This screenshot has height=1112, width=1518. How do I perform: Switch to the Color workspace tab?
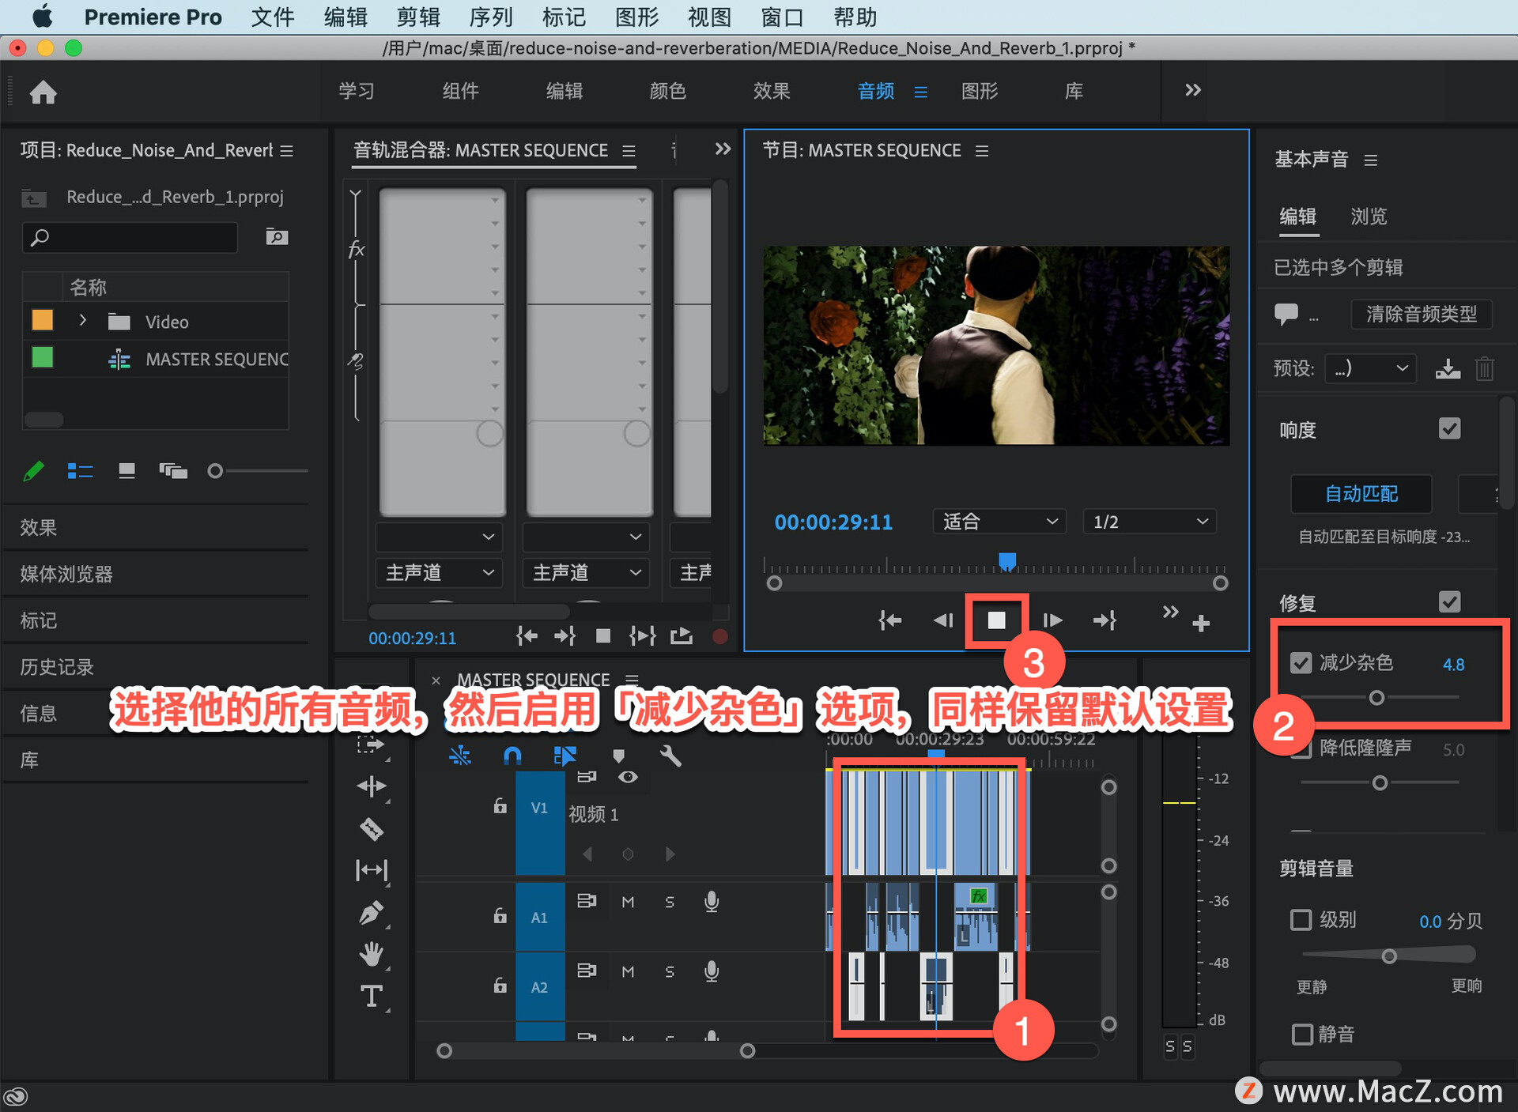667,91
